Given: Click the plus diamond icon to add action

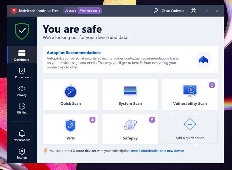Looking at the screenshot, I should [x=190, y=125].
